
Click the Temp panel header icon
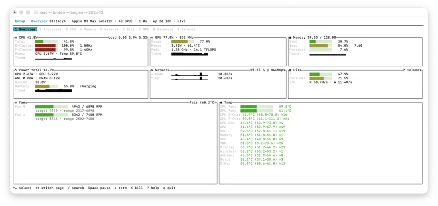(x=221, y=103)
